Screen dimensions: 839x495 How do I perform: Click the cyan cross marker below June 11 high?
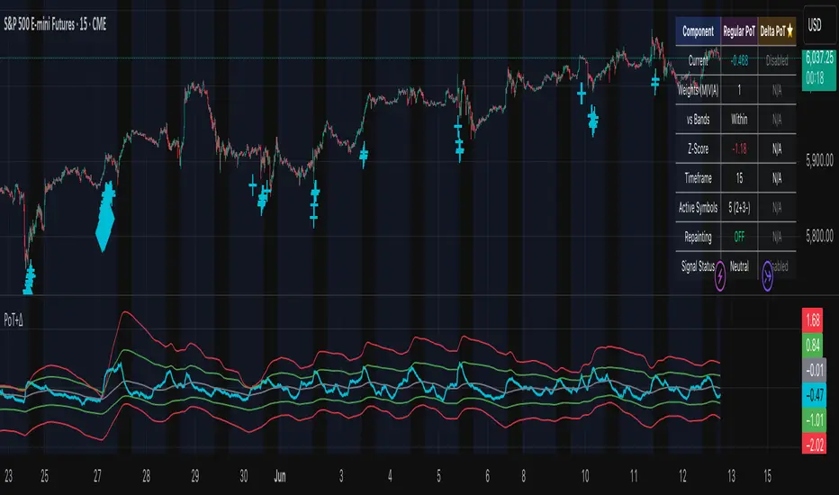[655, 83]
